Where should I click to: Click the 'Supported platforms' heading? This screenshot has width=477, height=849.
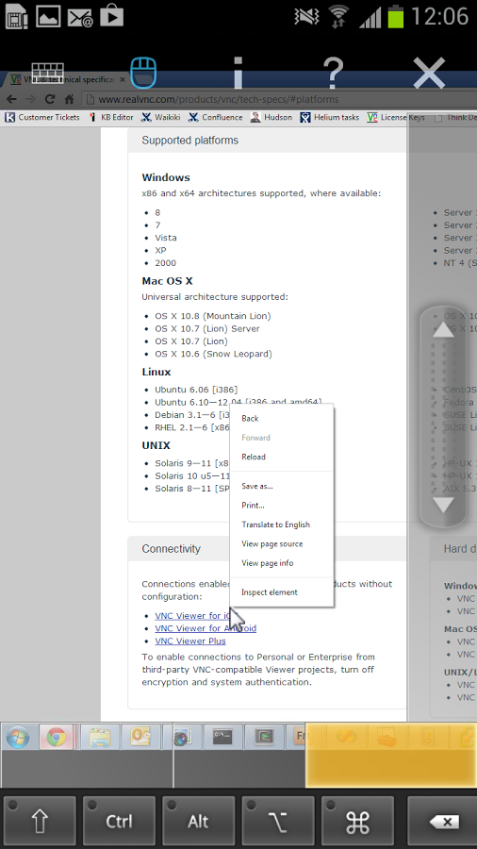(x=189, y=141)
